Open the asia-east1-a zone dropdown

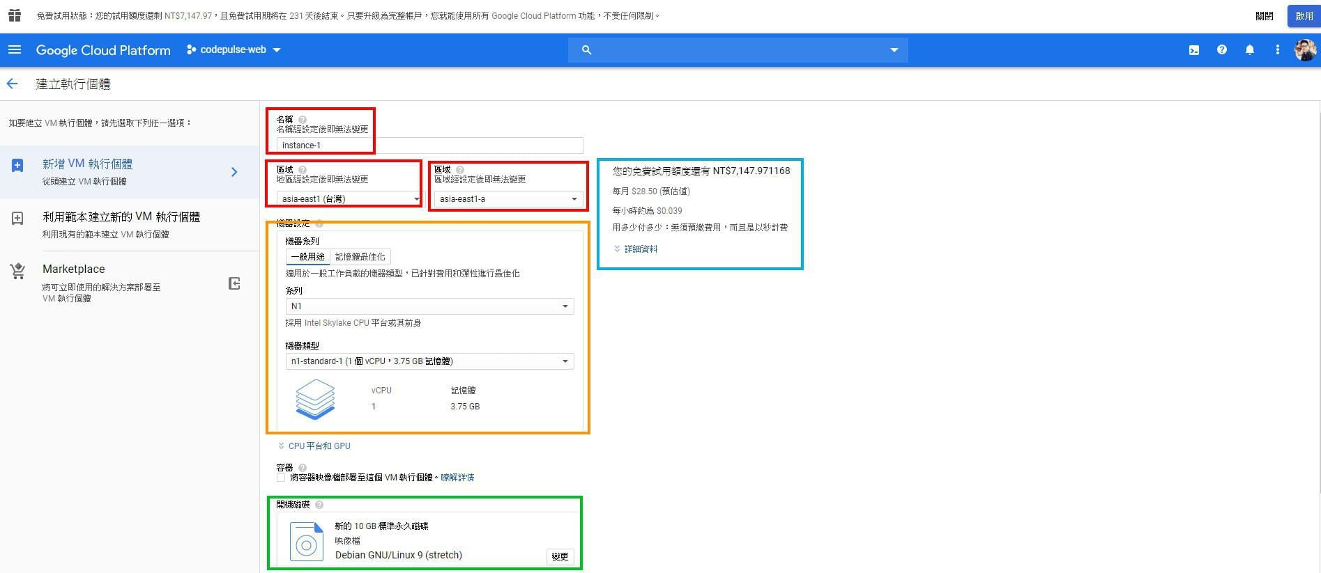508,199
